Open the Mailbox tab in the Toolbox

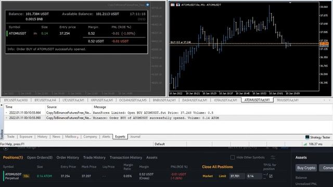coord(72,137)
